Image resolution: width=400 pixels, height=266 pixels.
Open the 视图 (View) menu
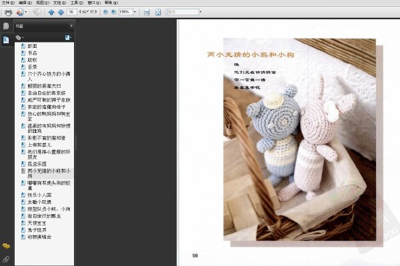[x=43, y=3]
